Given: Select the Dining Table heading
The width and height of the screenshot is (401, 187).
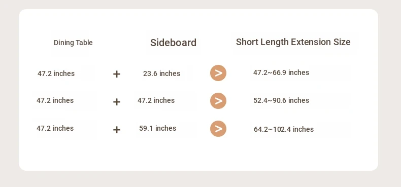Looking at the screenshot, I should tap(73, 43).
